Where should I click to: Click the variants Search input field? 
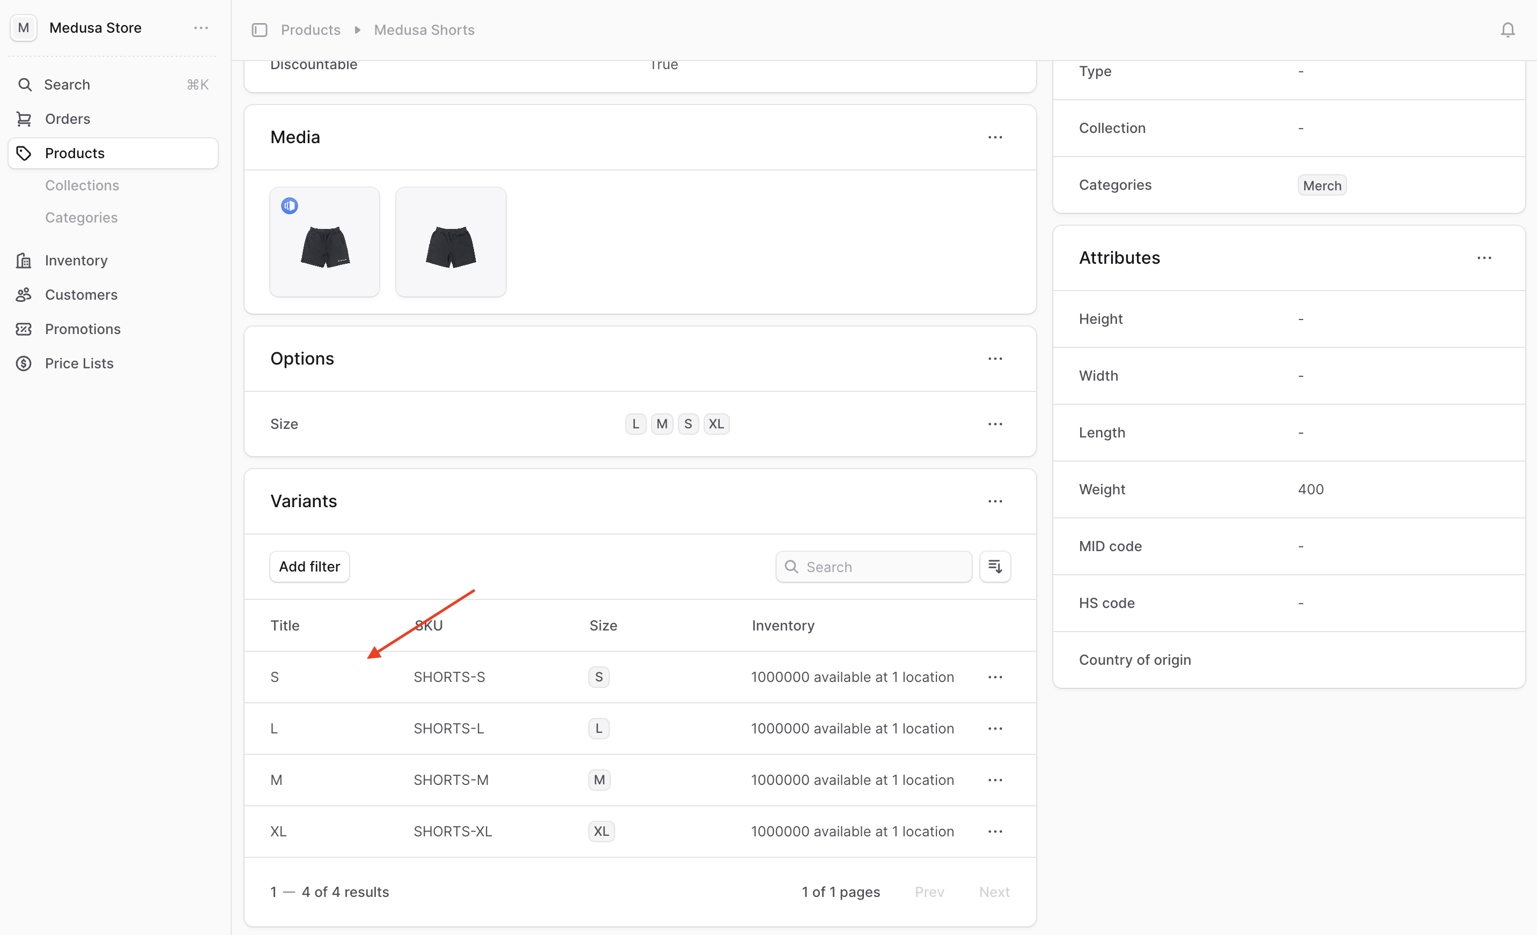pyautogui.click(x=873, y=566)
